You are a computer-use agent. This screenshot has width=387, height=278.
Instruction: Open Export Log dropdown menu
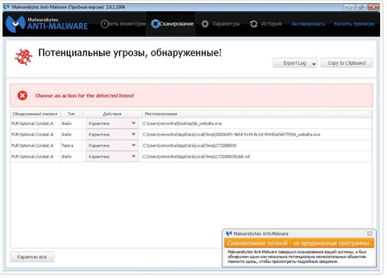[314, 63]
